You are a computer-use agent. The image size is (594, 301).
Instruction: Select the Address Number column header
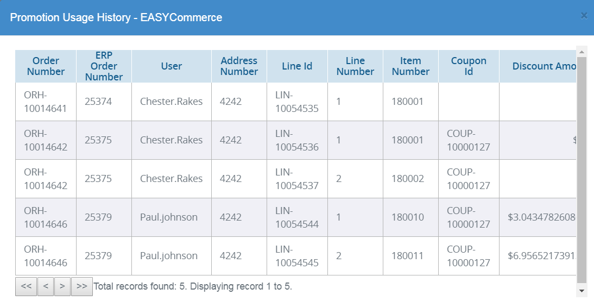[239, 66]
